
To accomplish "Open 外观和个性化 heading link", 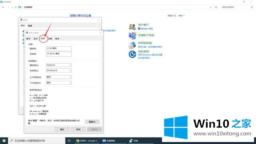I will pyautogui.click(x=146, y=35).
